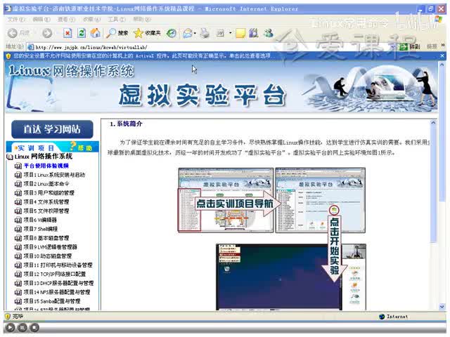
Task: Click the book icon beside Linux 网络操作系统
Action: pos(9,157)
